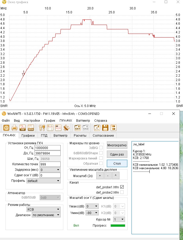Toggle the 3dB/Q marker checkbox

[x=101, y=148]
